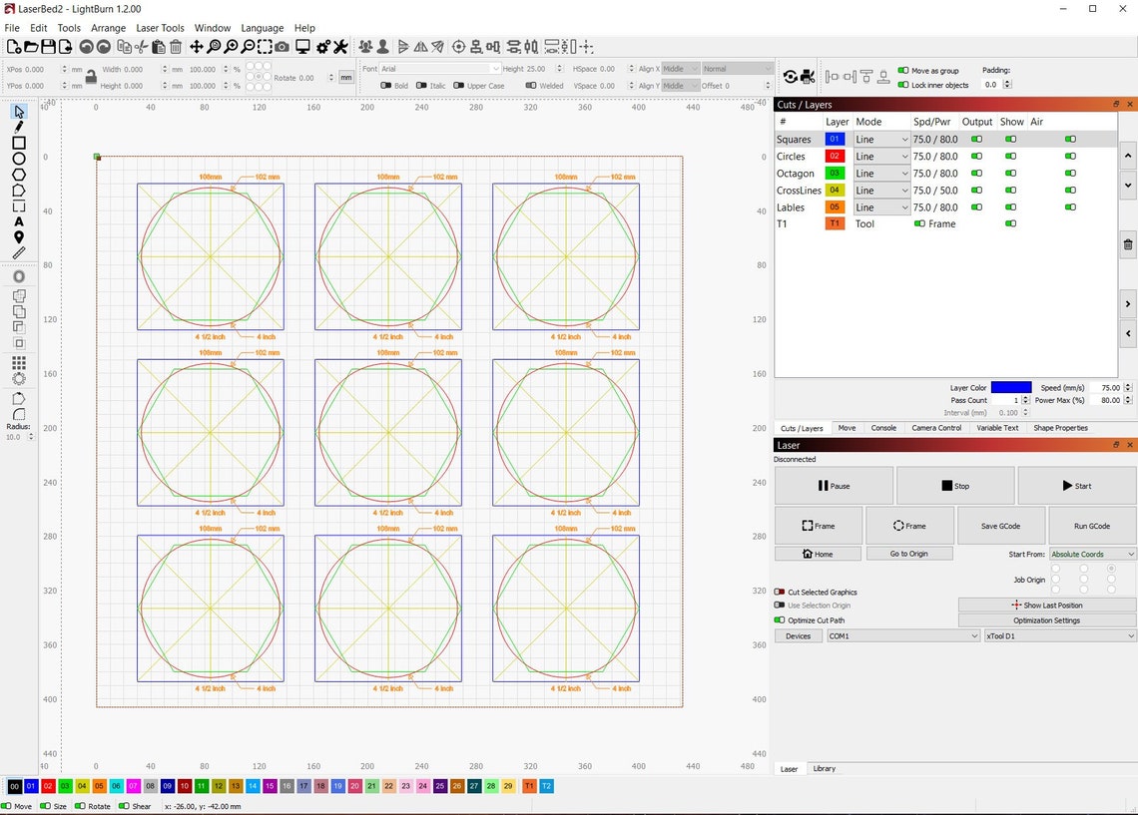Pick the Layer Color swatch
This screenshot has width=1138, height=815.
[1011, 387]
